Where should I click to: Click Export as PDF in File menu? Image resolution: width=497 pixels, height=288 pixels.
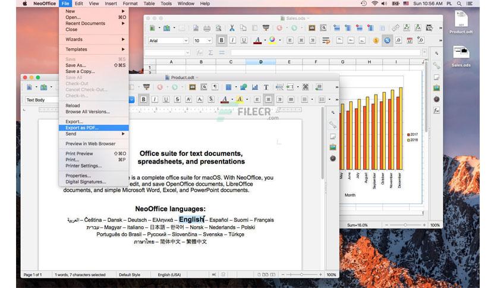click(x=94, y=128)
